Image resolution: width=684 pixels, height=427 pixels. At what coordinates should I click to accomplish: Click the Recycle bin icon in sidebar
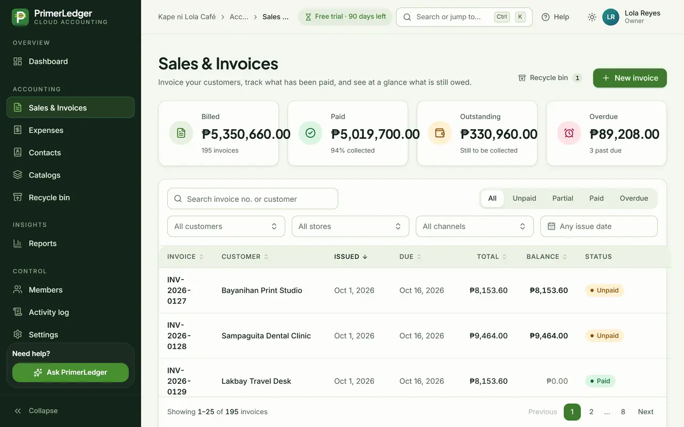tap(18, 197)
